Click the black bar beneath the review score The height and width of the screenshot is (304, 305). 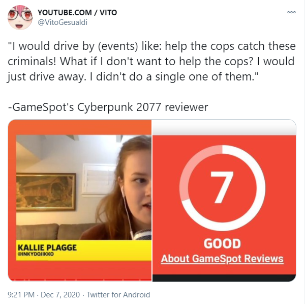(224, 278)
